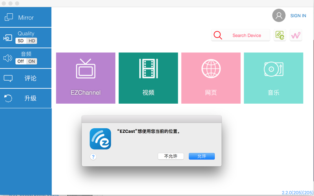Click the 音频 audio label
Viewport: 314px width, 196px height.
tap(26, 54)
